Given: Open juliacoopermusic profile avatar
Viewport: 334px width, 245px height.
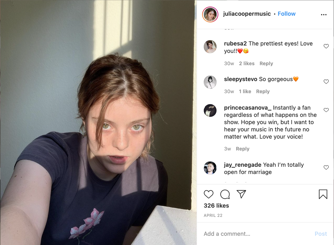Looking at the screenshot, I should [x=210, y=14].
